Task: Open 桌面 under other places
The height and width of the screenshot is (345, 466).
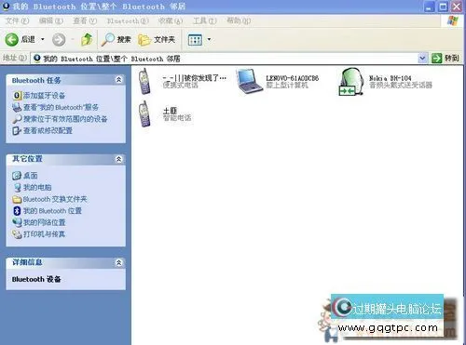Action: click(x=31, y=176)
